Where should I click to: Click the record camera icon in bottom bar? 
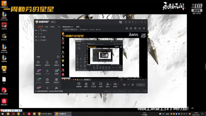124,85
